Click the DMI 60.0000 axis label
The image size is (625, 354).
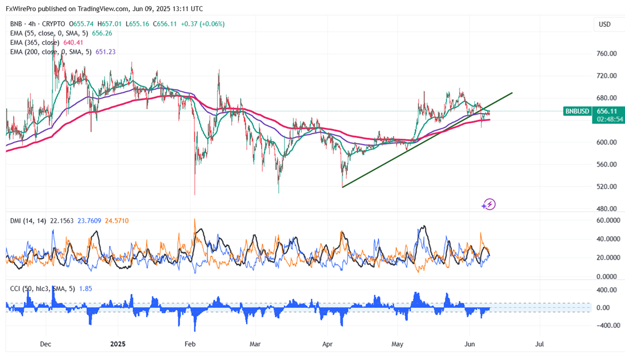tap(608, 221)
